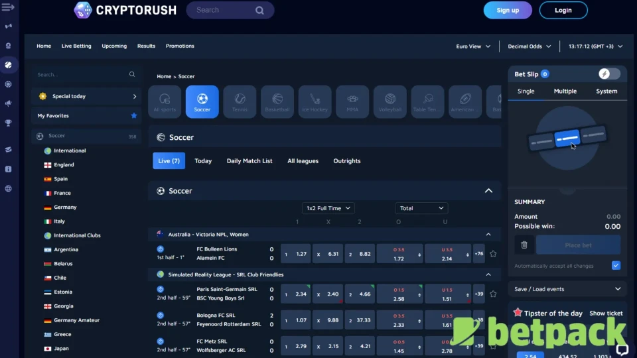This screenshot has height=358, width=637.
Task: Expand Save / Load events section
Action: coord(567,289)
